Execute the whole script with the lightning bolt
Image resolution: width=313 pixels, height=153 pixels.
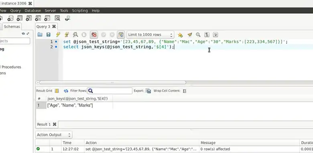click(x=58, y=35)
